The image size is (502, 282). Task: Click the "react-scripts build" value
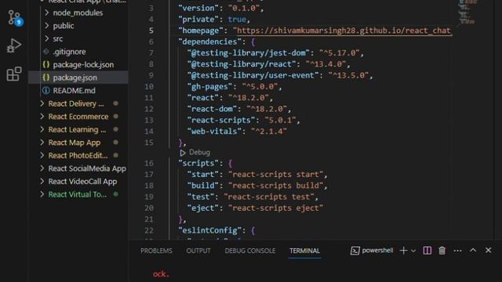click(275, 186)
